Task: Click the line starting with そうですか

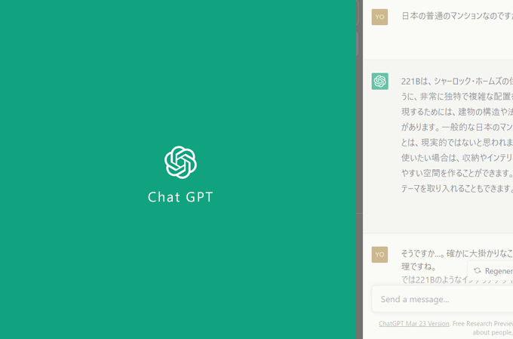Action: 457,253
